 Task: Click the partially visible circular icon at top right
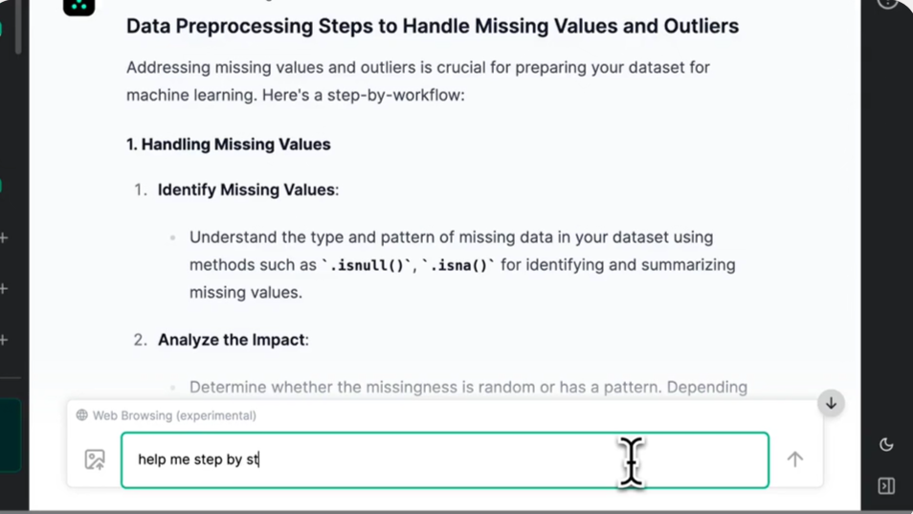coord(887,4)
